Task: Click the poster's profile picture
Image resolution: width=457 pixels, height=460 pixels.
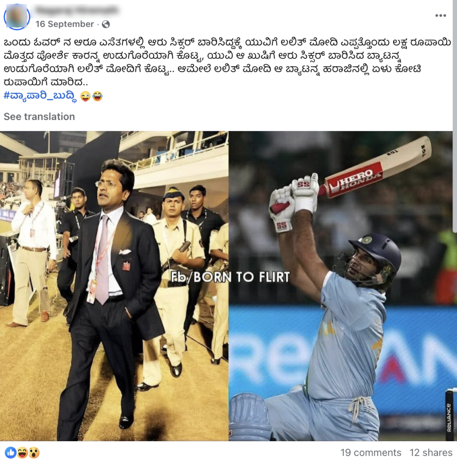Action: coord(17,17)
